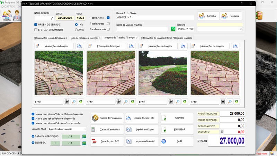
Task: Uncheck Marcar para sair os Valores na Impressão
Action: pos(33,119)
